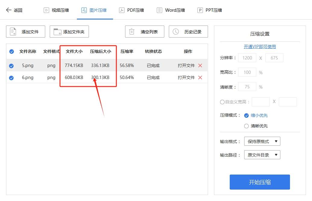312x201 pixels.
Task: Deselect the checkbox next to 6.png
Action: pyautogui.click(x=11, y=77)
